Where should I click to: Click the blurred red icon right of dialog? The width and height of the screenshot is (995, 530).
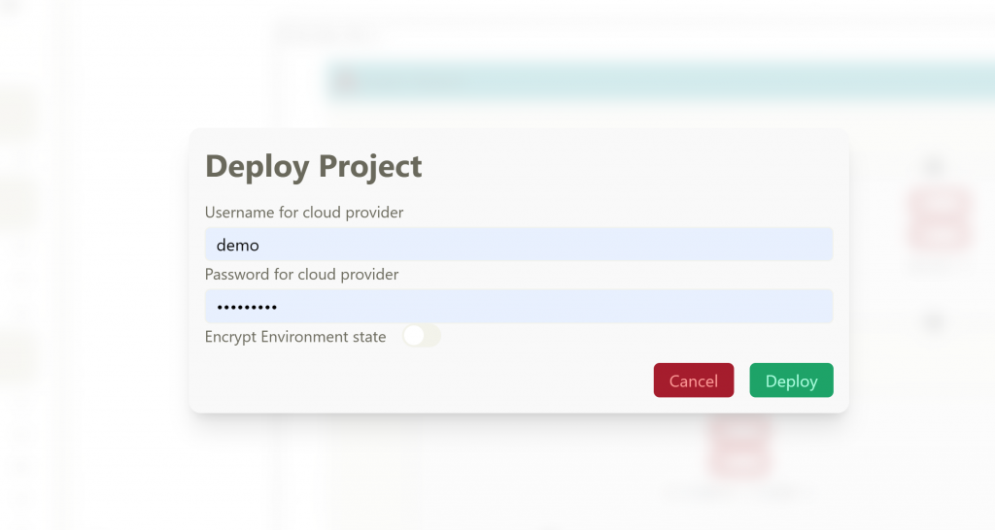pyautogui.click(x=939, y=219)
